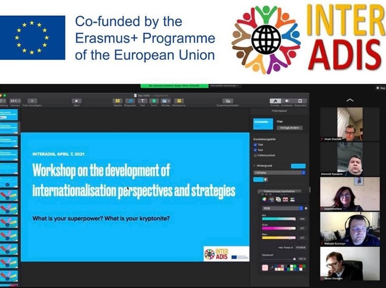Image resolution: width=386 pixels, height=288 pixels.
Task: Select Vitalii Diachek's video tile
Action: click(x=350, y=124)
